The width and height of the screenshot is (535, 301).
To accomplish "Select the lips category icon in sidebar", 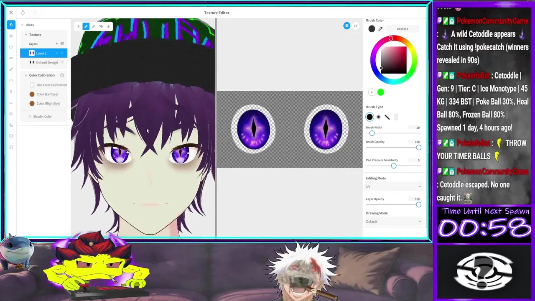I will (11, 113).
